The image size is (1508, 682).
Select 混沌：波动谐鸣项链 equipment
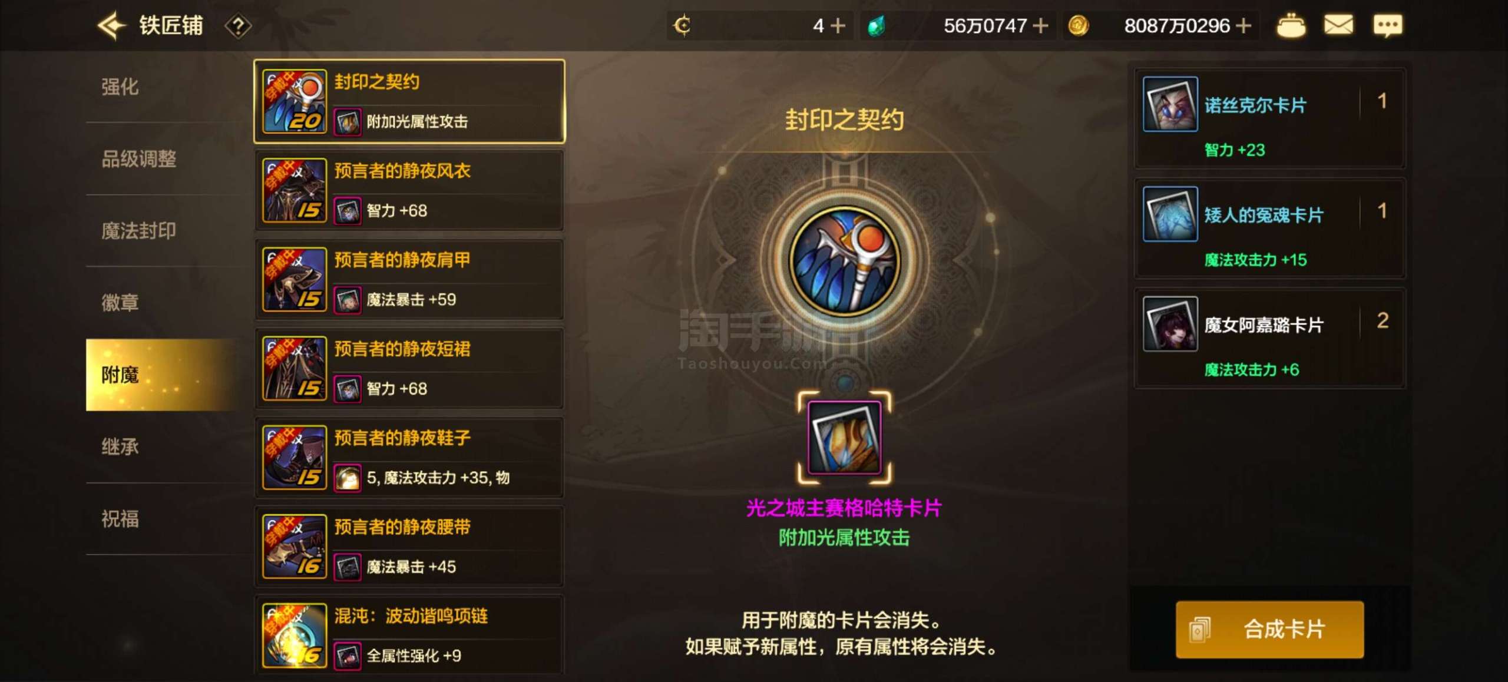409,635
